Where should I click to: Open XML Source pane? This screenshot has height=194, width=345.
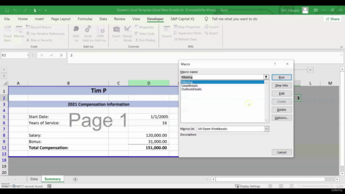(167, 32)
